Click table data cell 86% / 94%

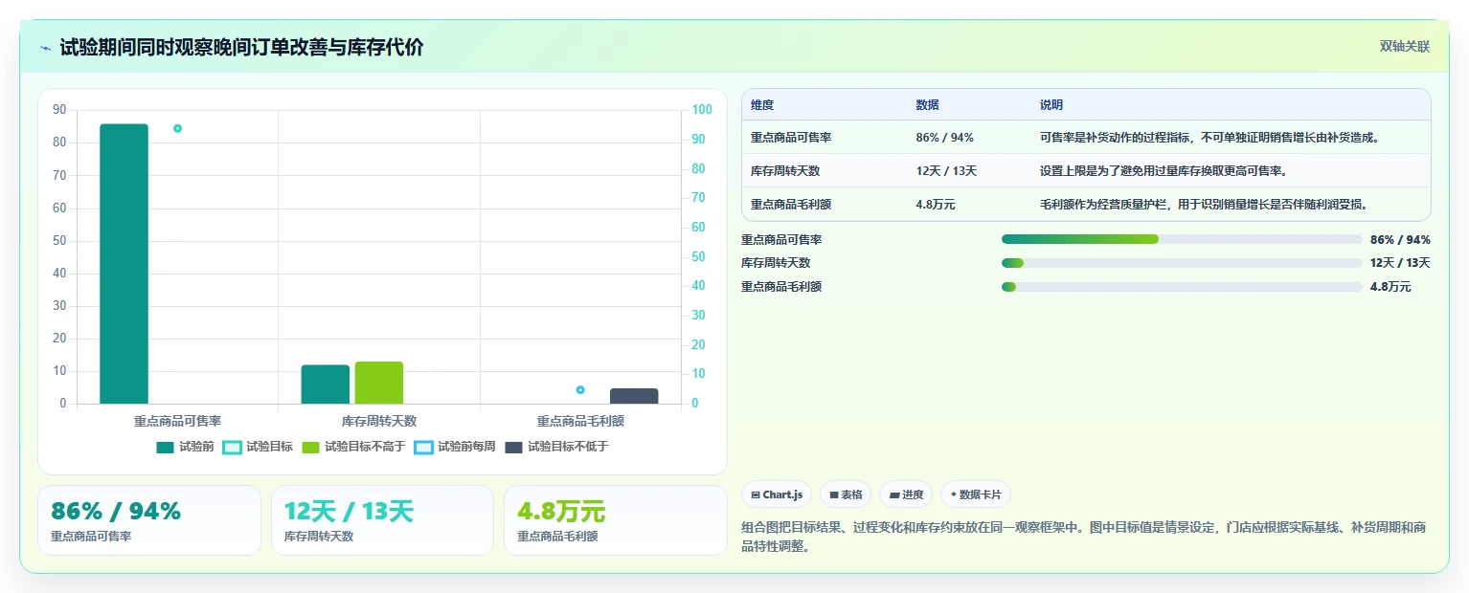pyautogui.click(x=945, y=138)
